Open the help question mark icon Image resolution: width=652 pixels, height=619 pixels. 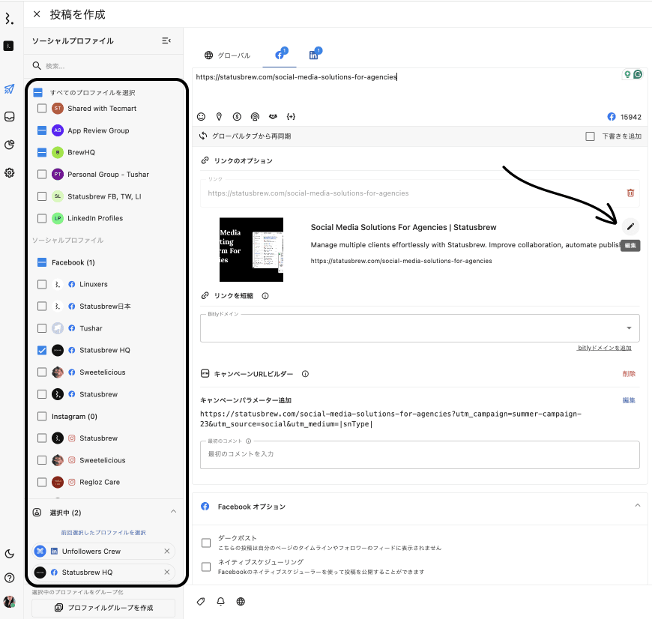[x=9, y=578]
